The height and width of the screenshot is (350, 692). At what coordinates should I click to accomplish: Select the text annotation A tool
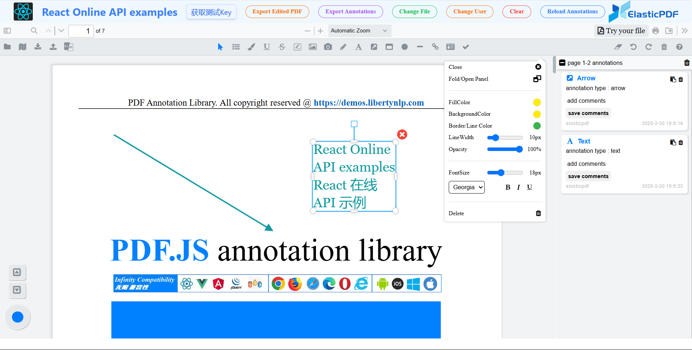pyautogui.click(x=359, y=47)
